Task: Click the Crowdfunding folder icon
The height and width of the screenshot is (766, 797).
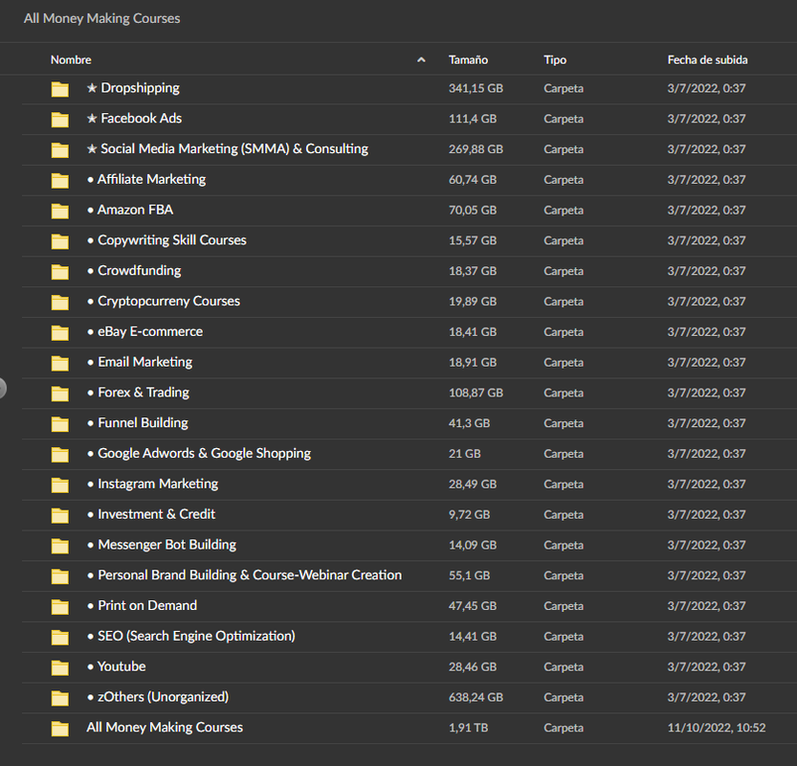Action: [x=60, y=272]
